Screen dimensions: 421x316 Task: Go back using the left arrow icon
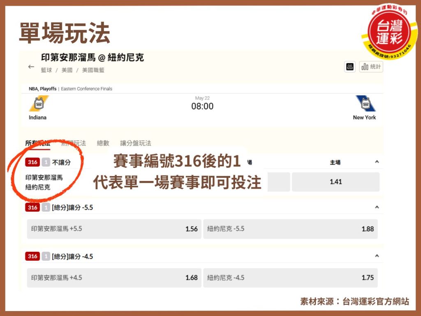click(x=31, y=67)
